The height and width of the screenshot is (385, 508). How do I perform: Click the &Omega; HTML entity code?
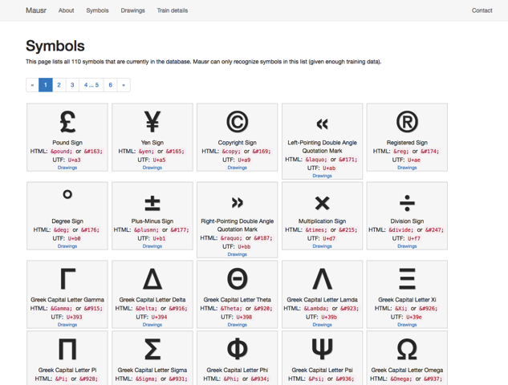tap(401, 379)
